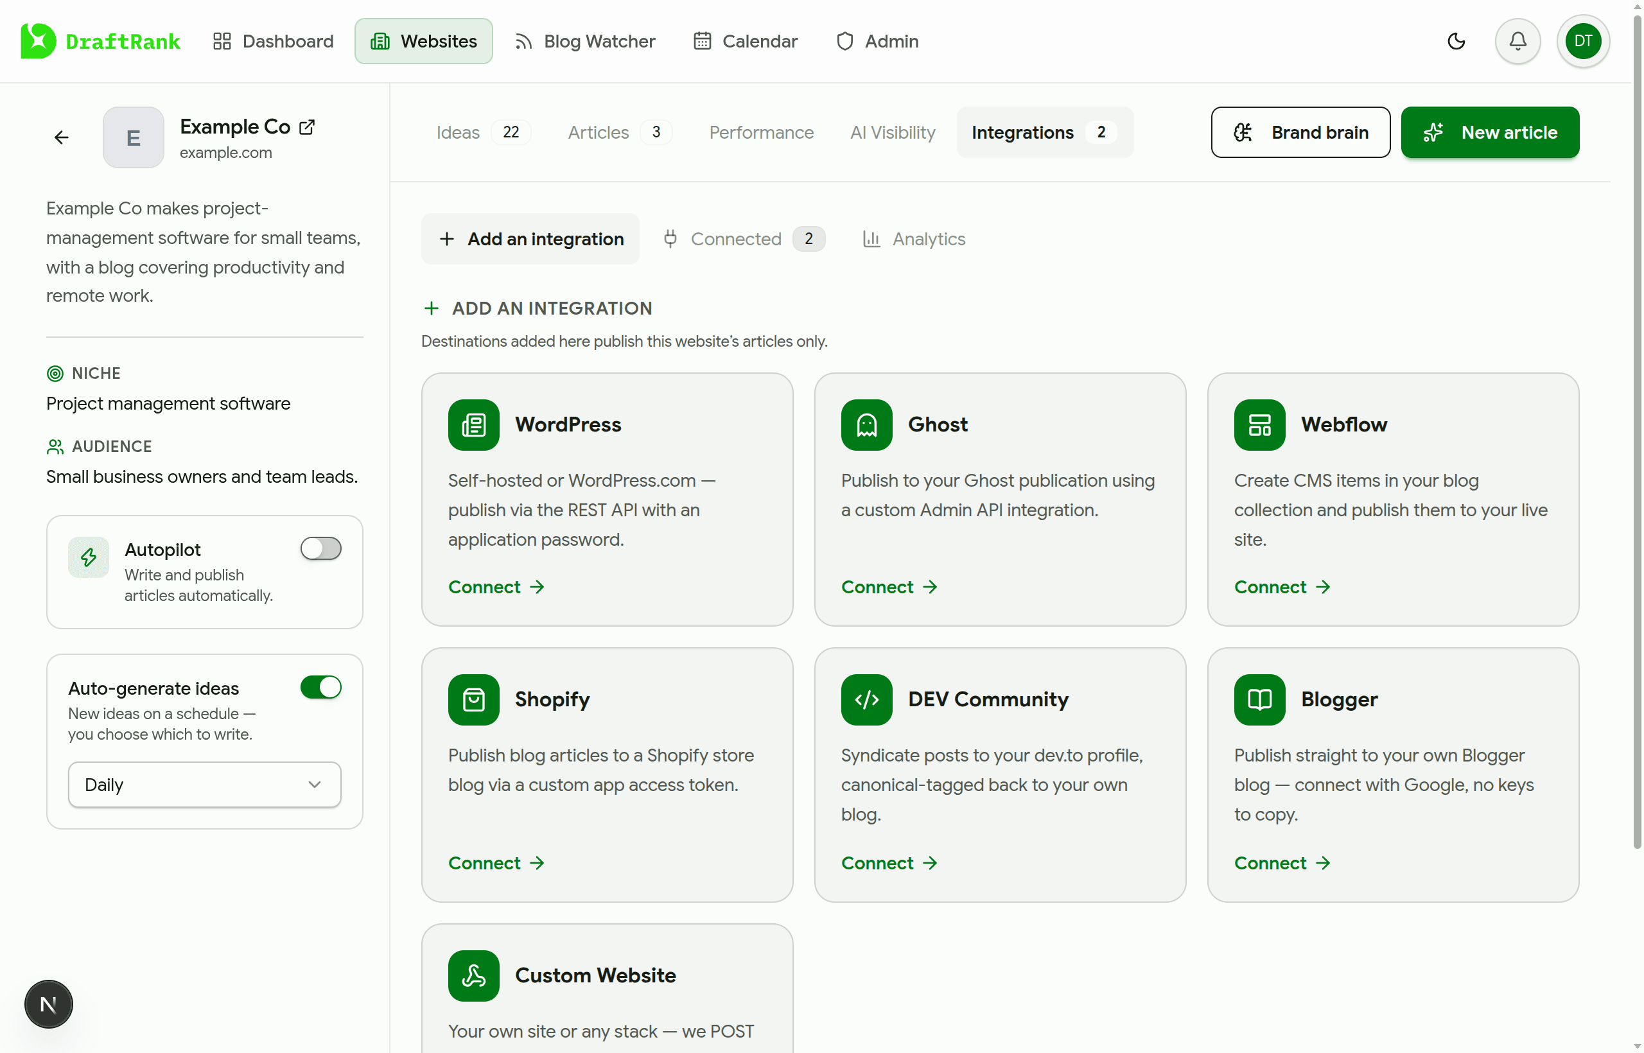Click the DEV Community code icon
Screen dimensions: 1644x1053
point(866,699)
